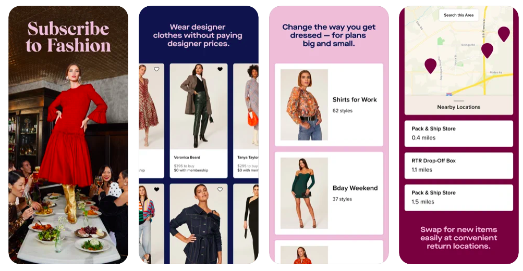Viewport: 523px width, 271px height.
Task: View the floral blouse thumbnail
Action: 304,105
